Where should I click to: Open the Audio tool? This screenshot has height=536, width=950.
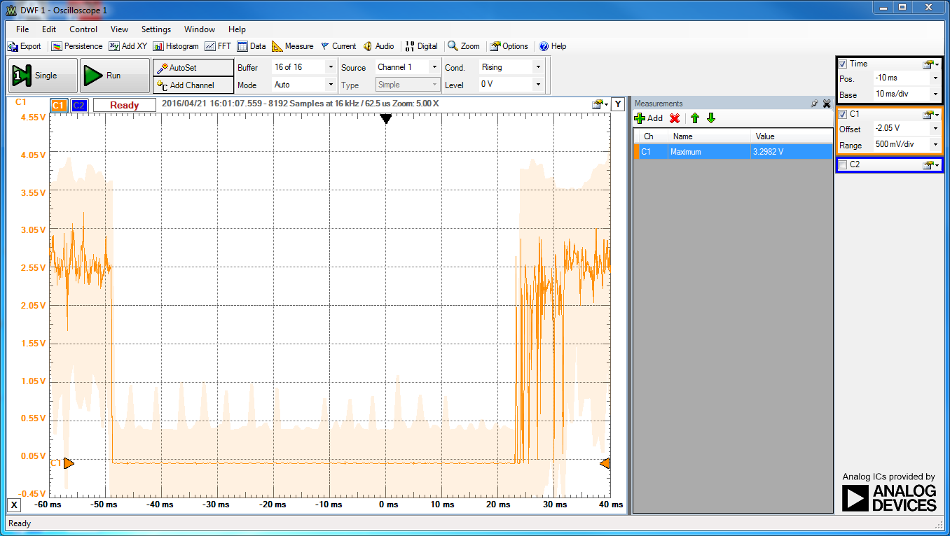coord(379,46)
